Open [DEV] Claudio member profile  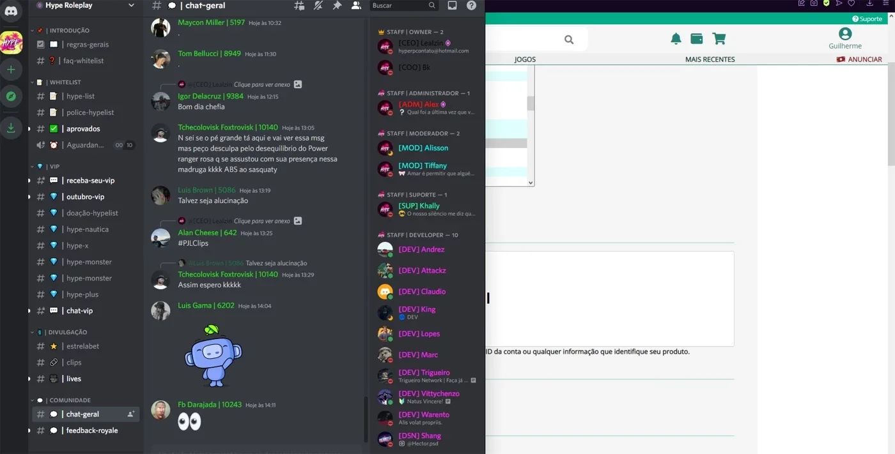tap(426, 292)
